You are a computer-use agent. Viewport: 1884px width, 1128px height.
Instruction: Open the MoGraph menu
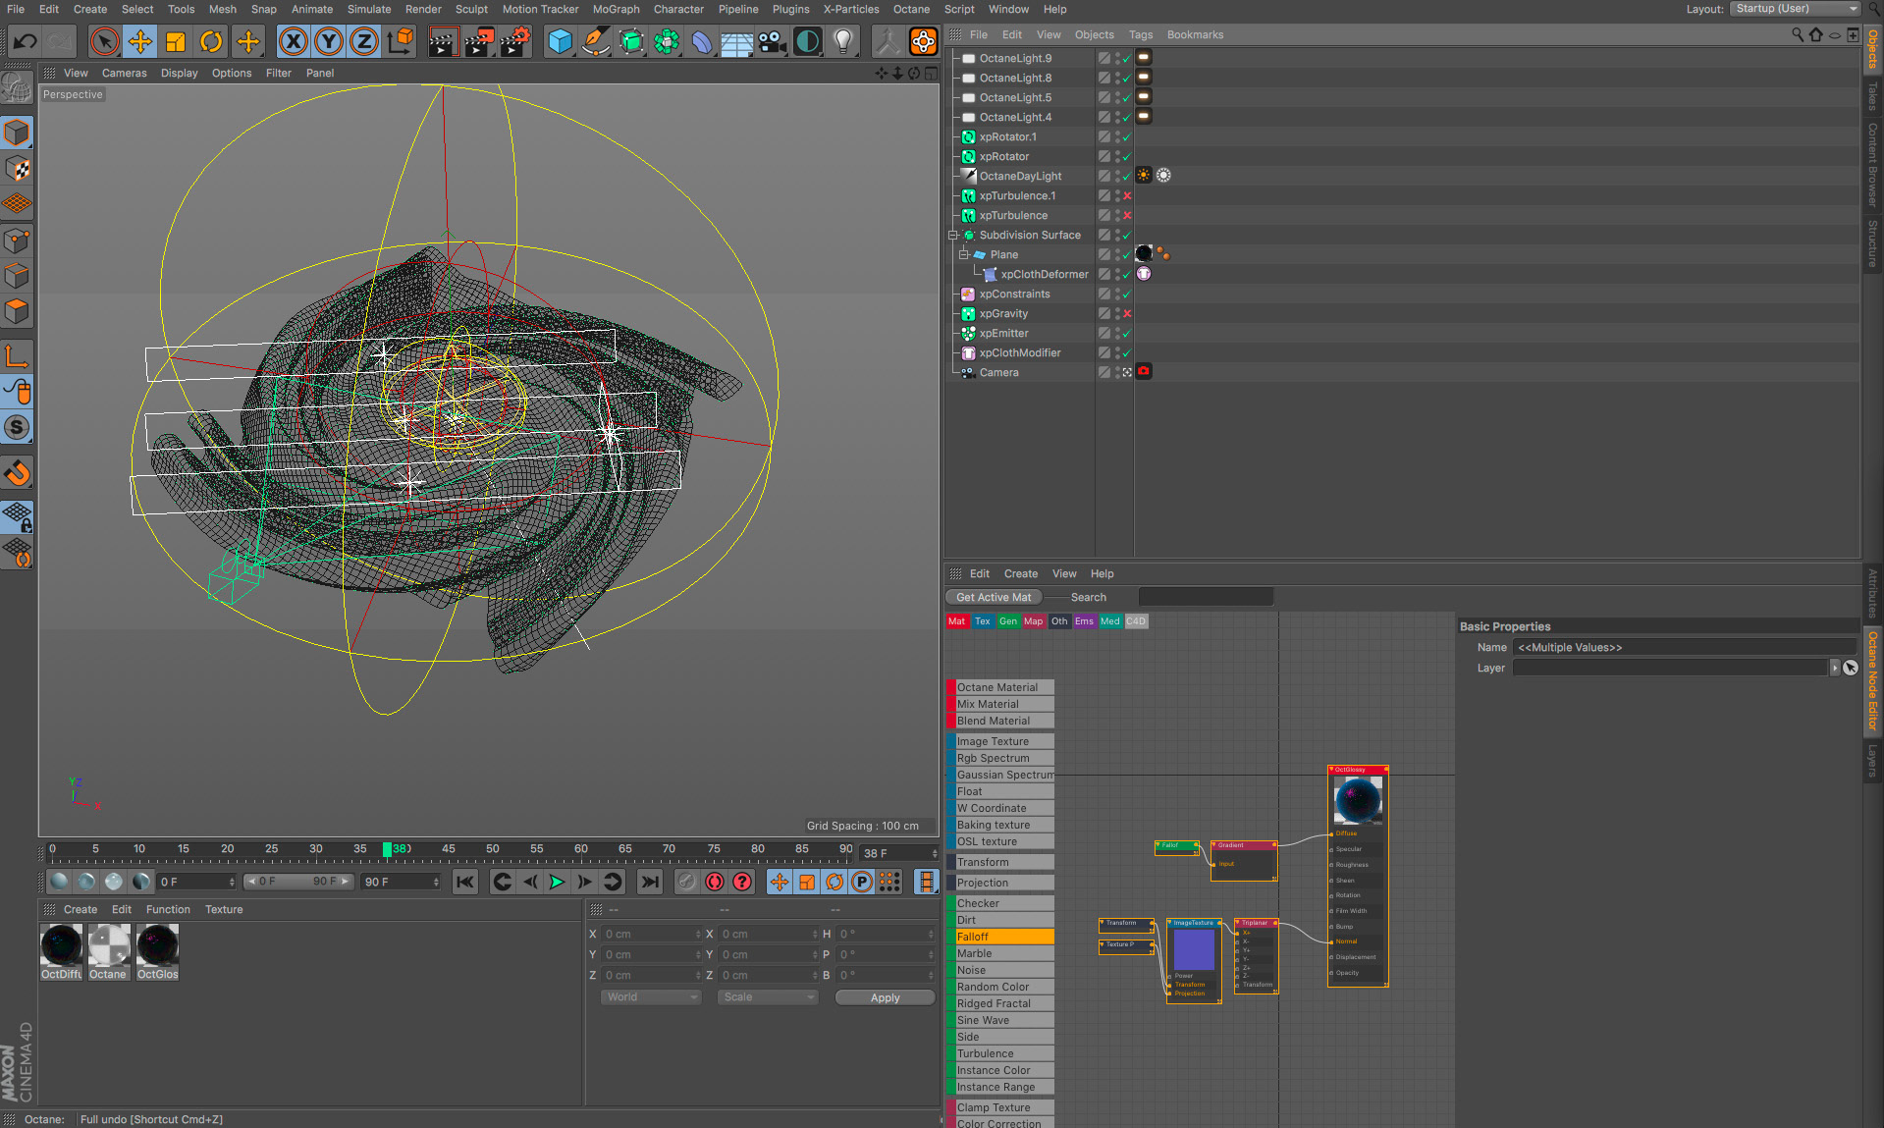[x=616, y=9]
